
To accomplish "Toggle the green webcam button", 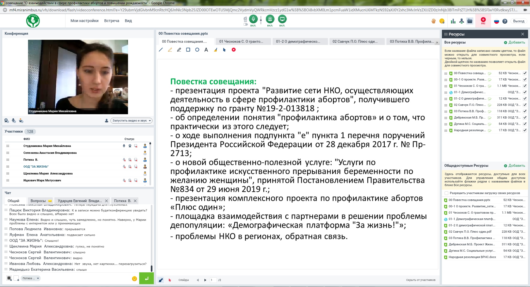I will (270, 19).
